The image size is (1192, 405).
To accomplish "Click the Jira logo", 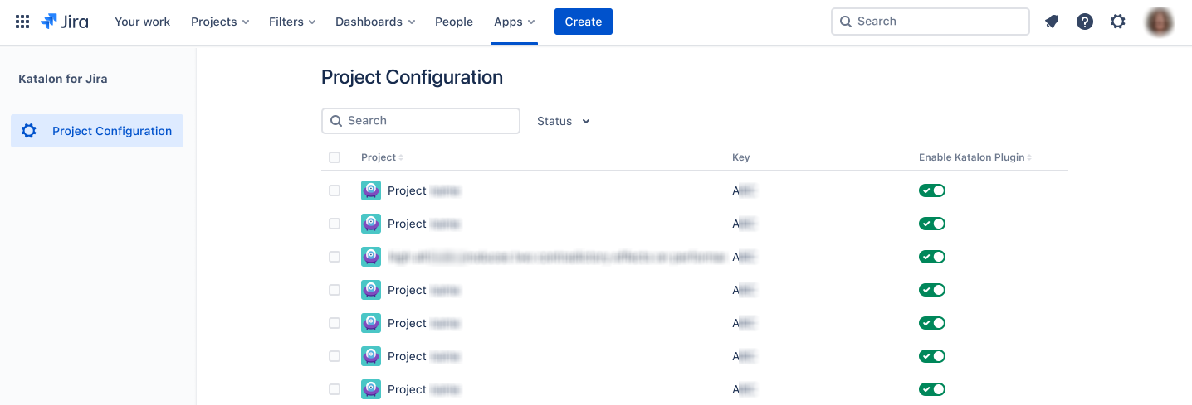I will (x=65, y=22).
